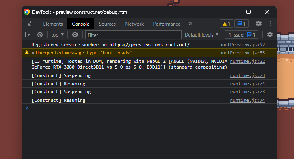The width and height of the screenshot is (294, 159).
Task: Select the first '[Construct] Suspending' message
Action: [61, 75]
